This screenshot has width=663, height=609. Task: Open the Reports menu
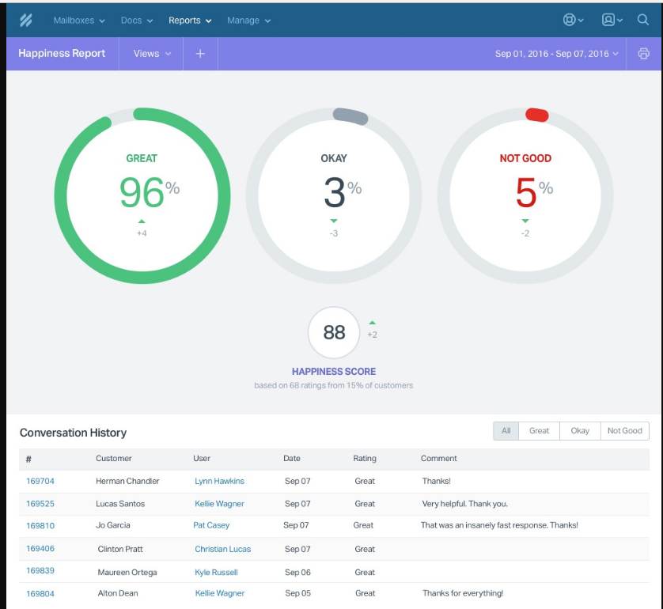point(190,21)
